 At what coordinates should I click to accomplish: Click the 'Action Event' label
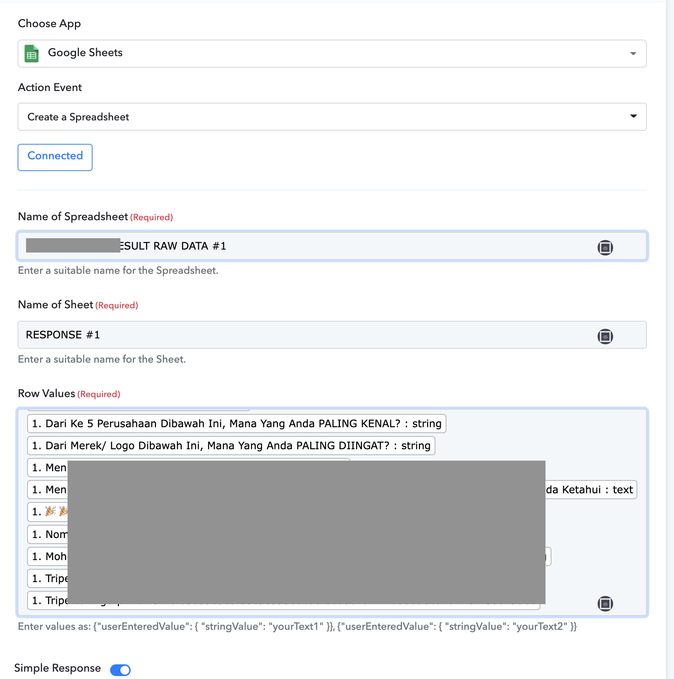click(x=50, y=87)
